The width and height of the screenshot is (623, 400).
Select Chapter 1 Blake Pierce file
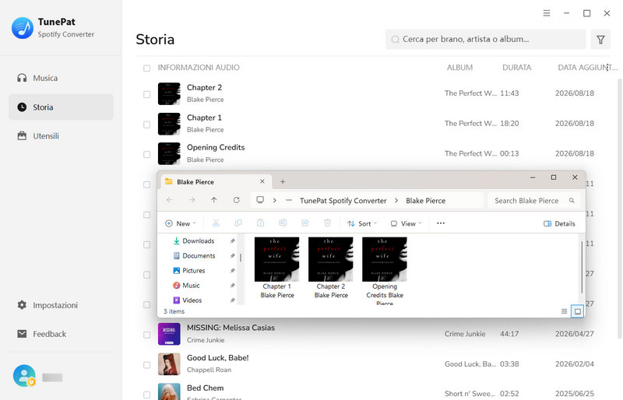(x=277, y=268)
